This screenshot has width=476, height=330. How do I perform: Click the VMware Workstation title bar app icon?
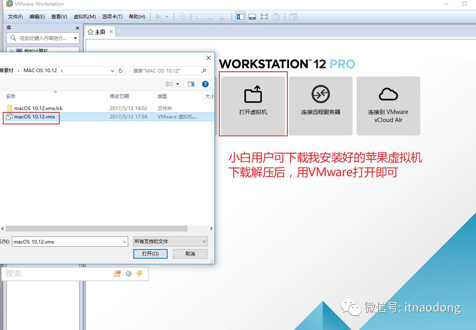click(x=10, y=4)
